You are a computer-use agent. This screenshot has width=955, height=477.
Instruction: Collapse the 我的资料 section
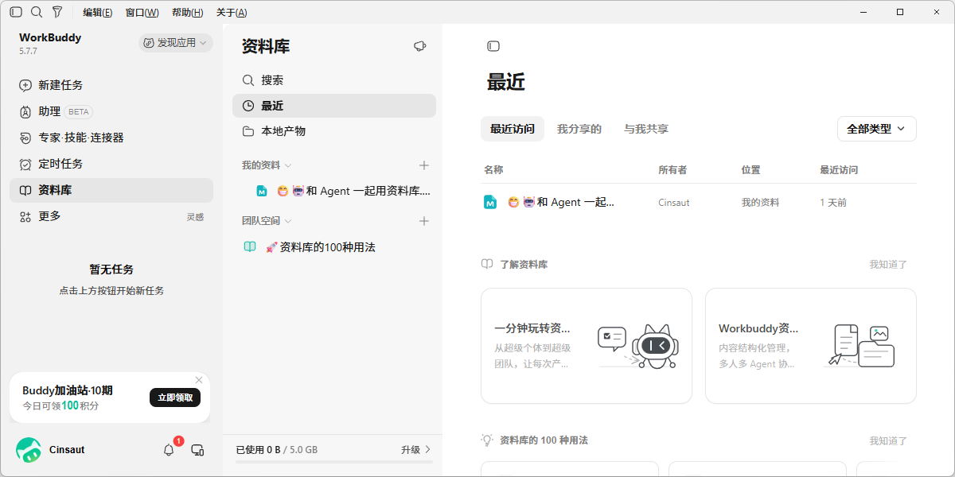click(288, 165)
